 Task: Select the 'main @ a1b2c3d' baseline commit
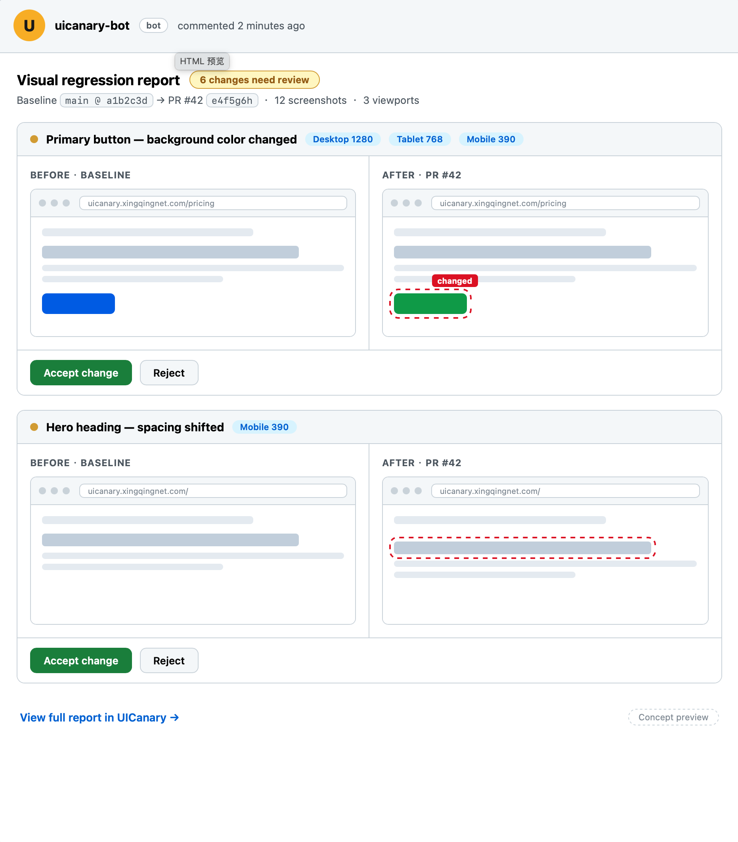(106, 101)
